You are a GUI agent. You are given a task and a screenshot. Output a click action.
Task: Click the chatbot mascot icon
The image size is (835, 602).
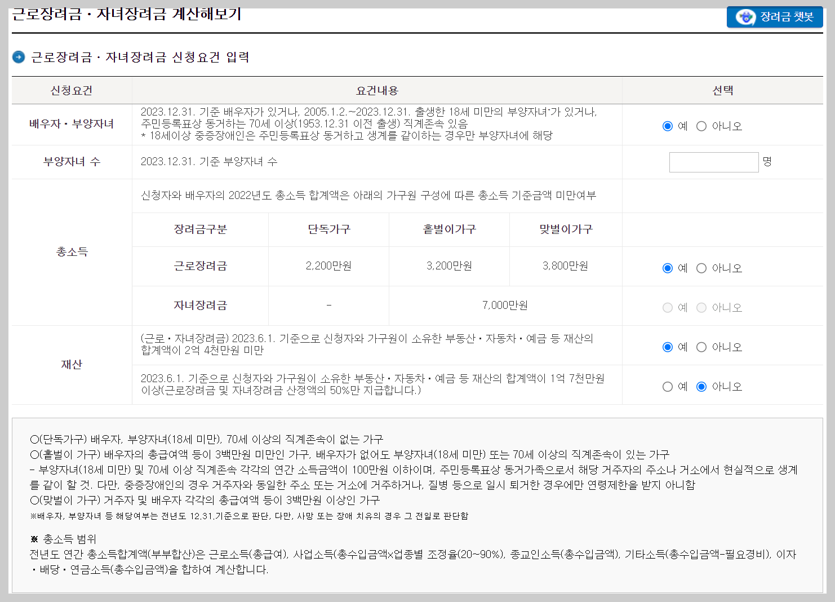(745, 17)
